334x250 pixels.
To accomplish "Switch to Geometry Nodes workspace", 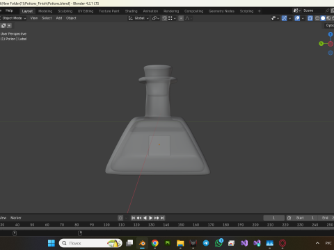I will pyautogui.click(x=221, y=11).
